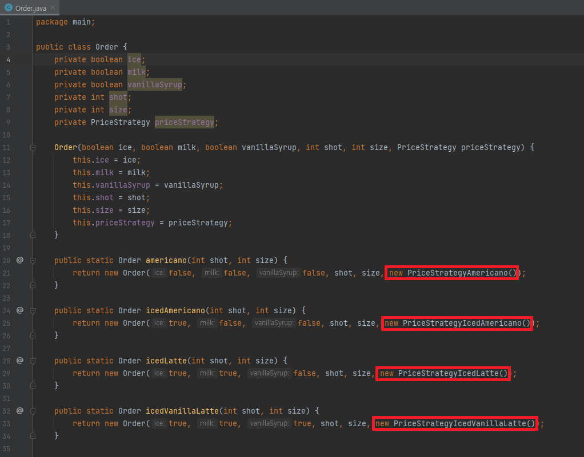Screen dimensions: 584x457
Task: Click 'this.vanillaSyrup = vanillaSyrup;' statement
Action: pos(147,185)
